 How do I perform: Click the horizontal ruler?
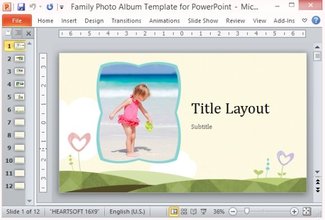(183, 34)
